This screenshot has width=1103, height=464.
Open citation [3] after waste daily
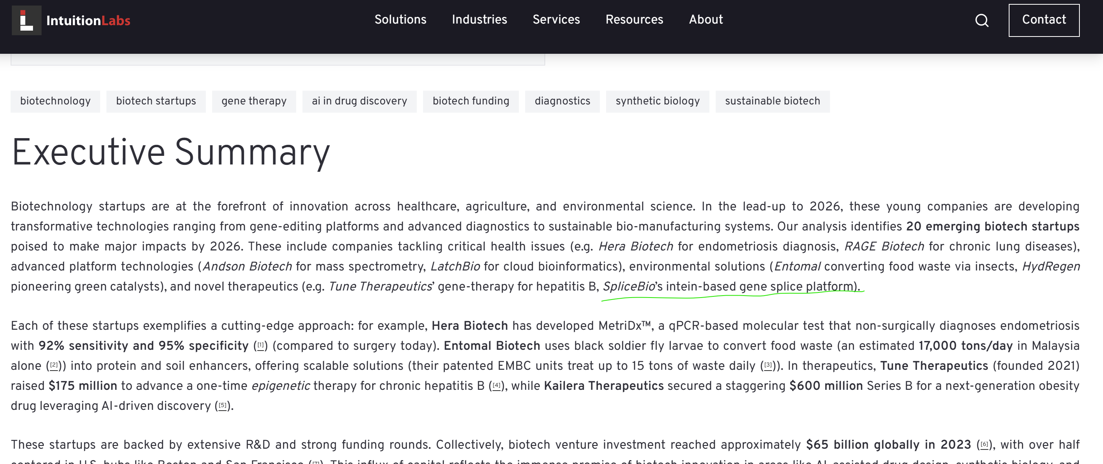(768, 365)
